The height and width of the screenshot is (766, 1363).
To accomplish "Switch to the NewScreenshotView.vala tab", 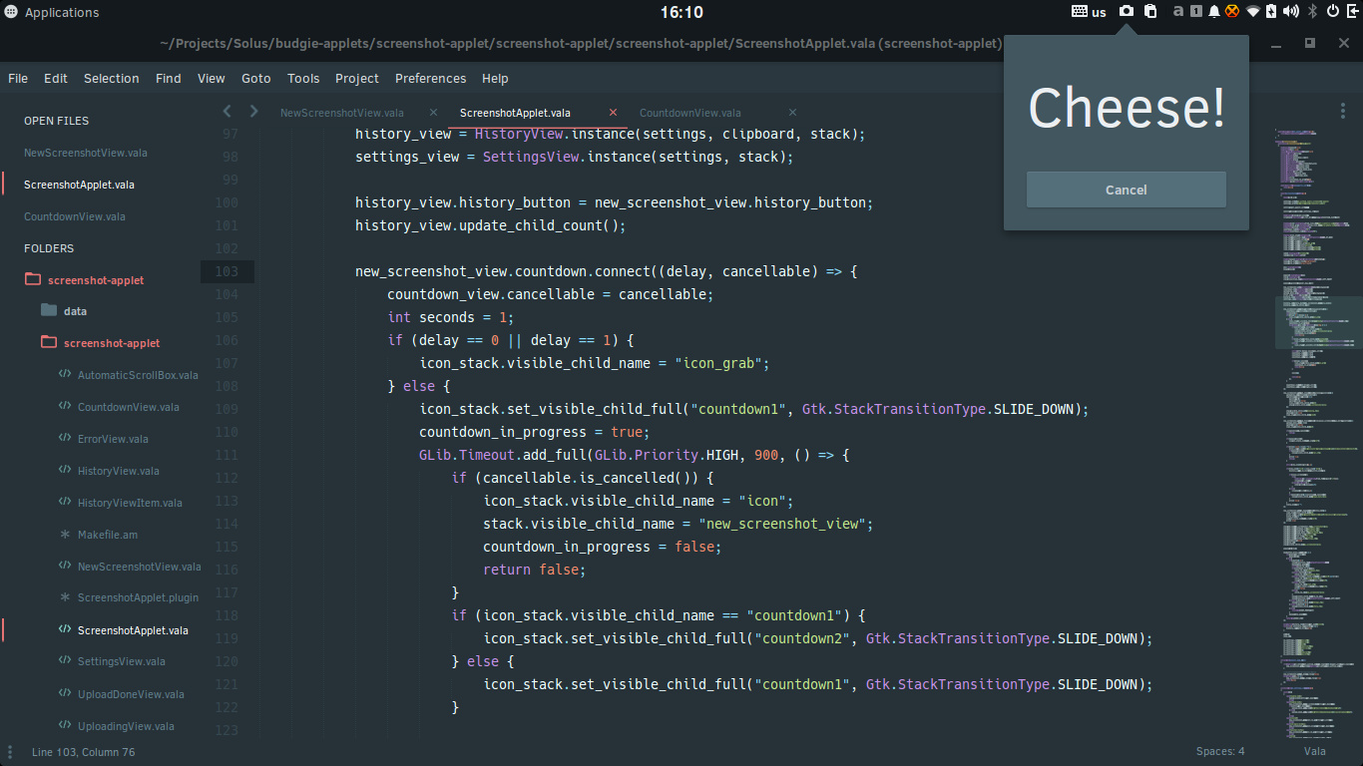I will [342, 113].
